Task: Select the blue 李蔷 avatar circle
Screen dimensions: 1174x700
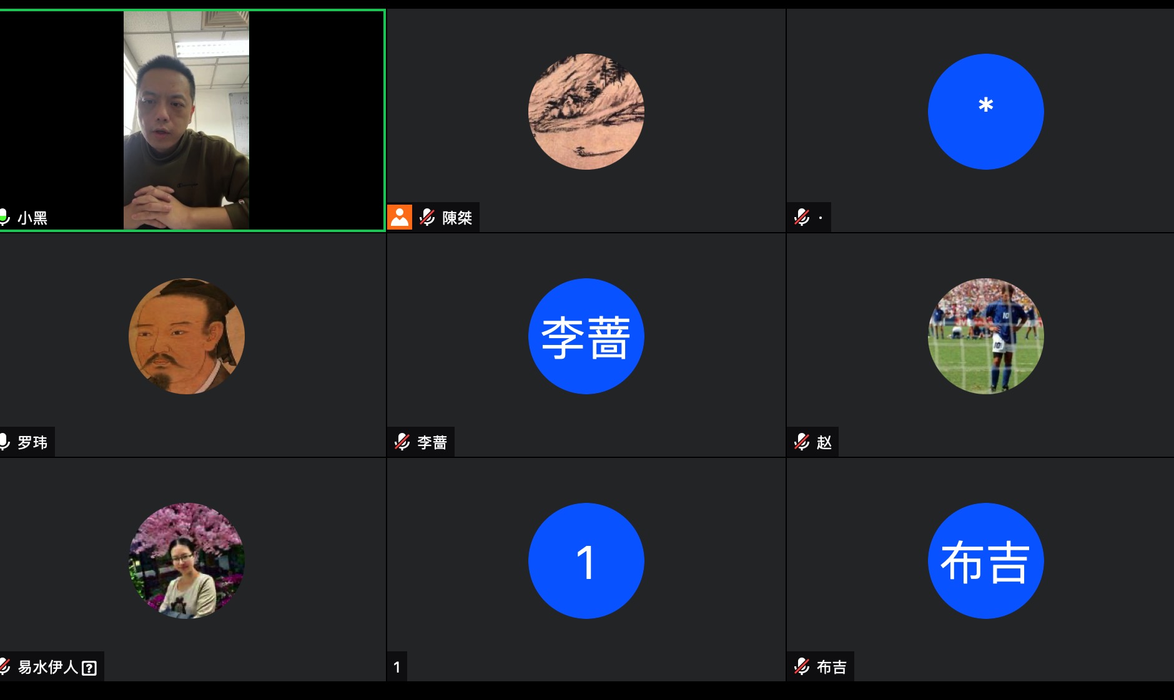Action: coord(586,336)
